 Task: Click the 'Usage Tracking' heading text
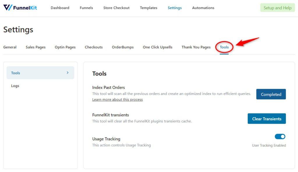pos(106,139)
